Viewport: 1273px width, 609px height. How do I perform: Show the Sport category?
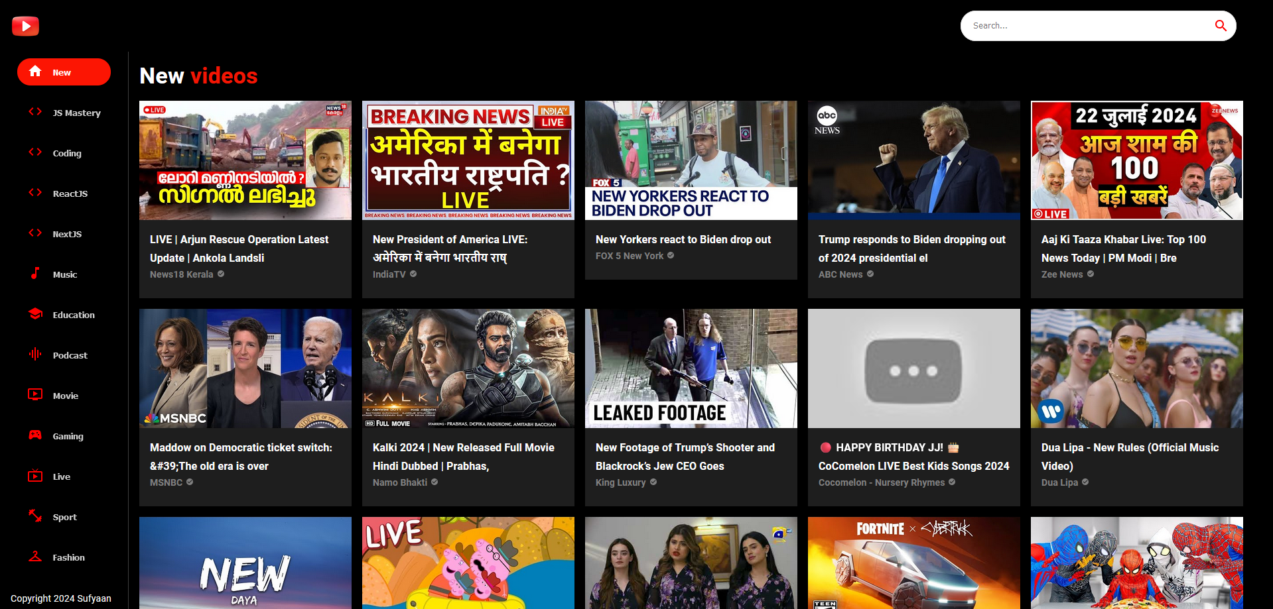64,517
